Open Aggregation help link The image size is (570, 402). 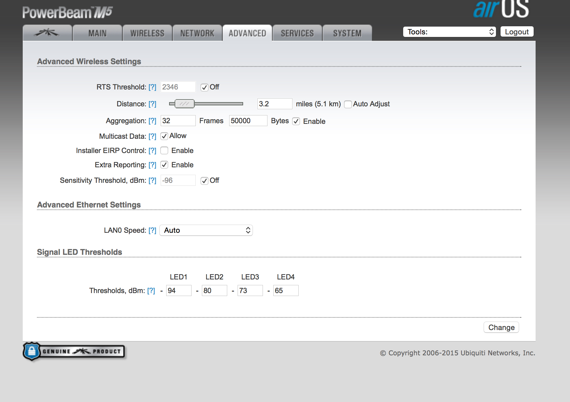pyautogui.click(x=152, y=121)
